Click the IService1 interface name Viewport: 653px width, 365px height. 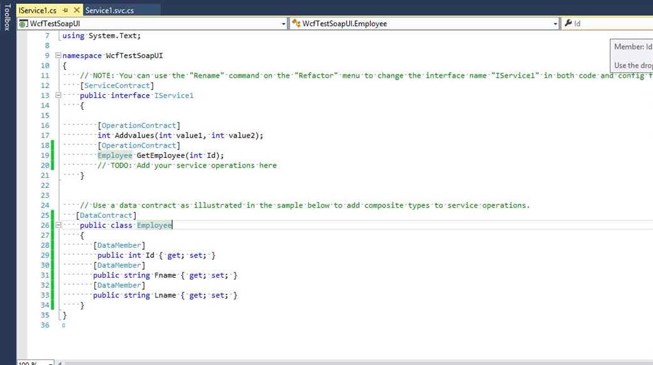[x=173, y=96]
